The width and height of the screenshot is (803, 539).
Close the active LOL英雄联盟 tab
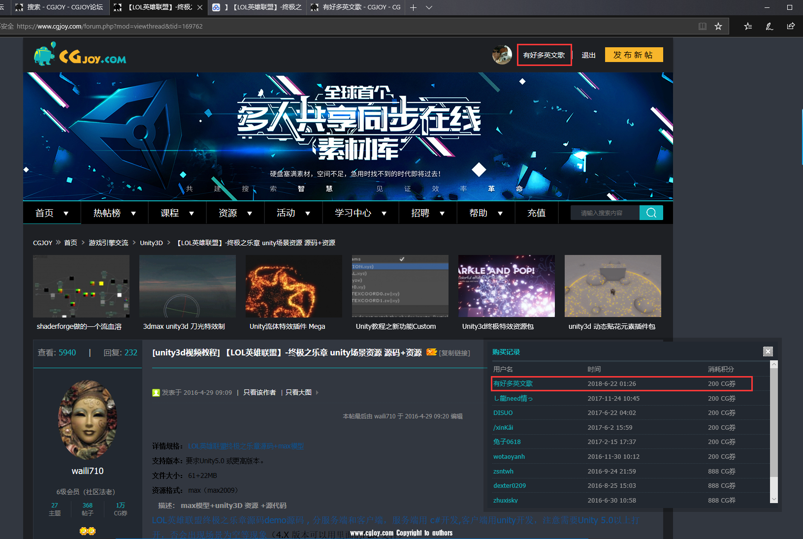[199, 7]
